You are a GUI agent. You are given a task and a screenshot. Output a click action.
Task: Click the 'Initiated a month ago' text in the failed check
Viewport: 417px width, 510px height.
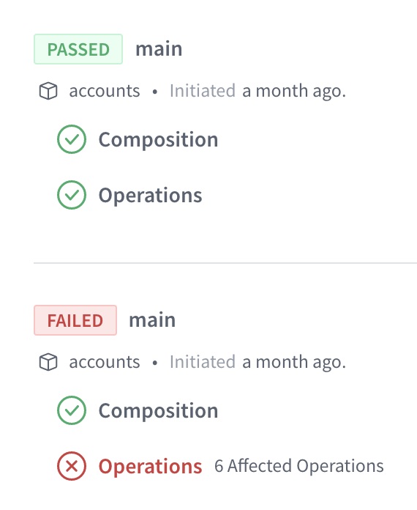coord(258,362)
